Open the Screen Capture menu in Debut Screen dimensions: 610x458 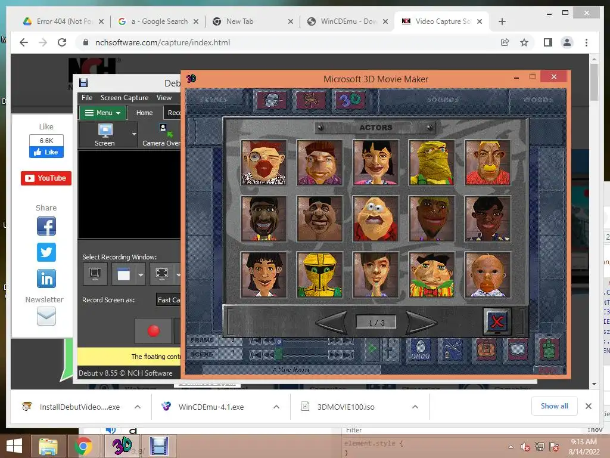click(125, 98)
